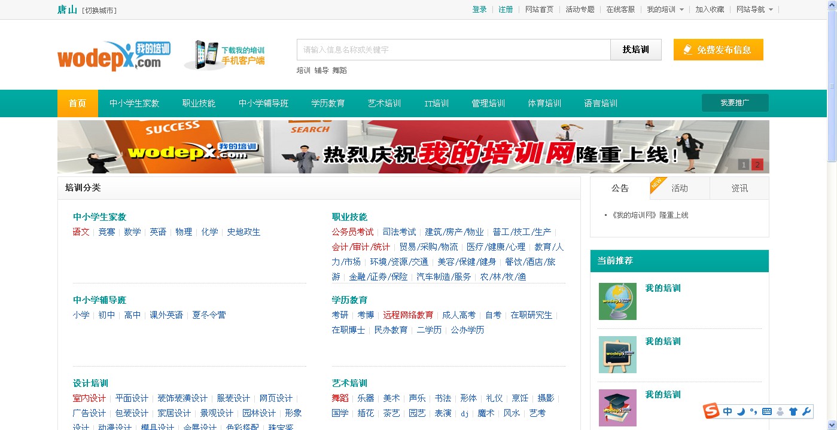Open the mobile client download phone icon
This screenshot has width=837, height=430.
point(202,54)
